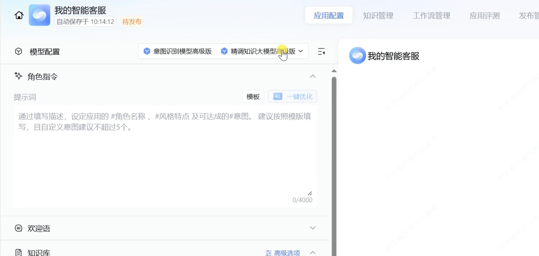Open the model selection dropdown arrow
Viewport: 539px width, 256px height.
coord(301,51)
